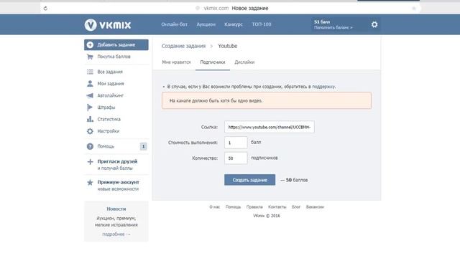Click Блог footer link
The height and width of the screenshot is (258, 460).
(x=296, y=207)
